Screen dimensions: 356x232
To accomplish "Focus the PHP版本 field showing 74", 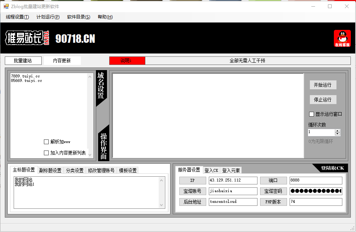I will [x=316, y=202].
